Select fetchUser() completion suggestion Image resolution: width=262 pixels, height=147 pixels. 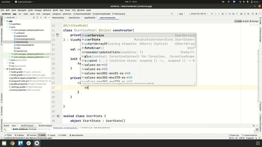click(138, 48)
